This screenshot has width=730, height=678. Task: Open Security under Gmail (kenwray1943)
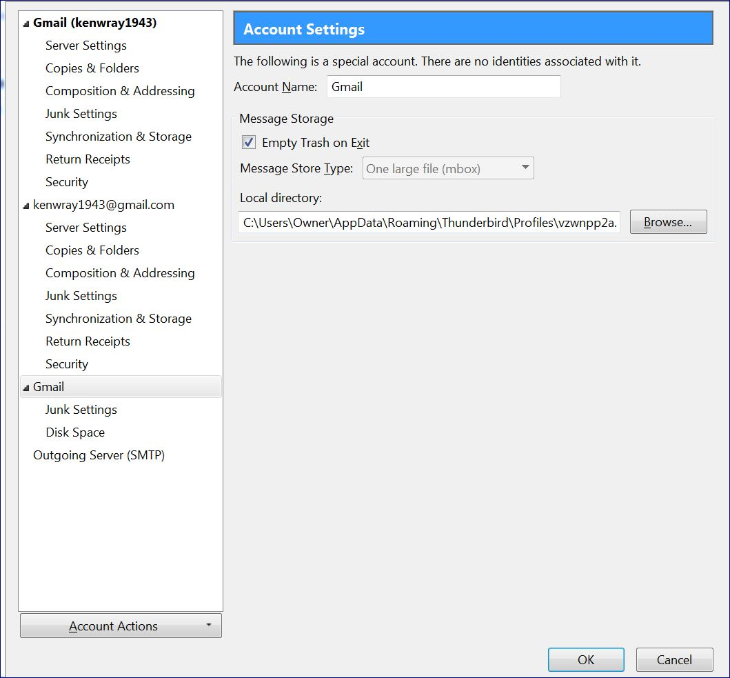click(67, 182)
